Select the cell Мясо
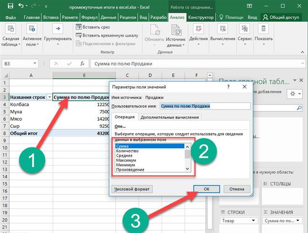Screen dimensions: 308x233 click(31, 119)
